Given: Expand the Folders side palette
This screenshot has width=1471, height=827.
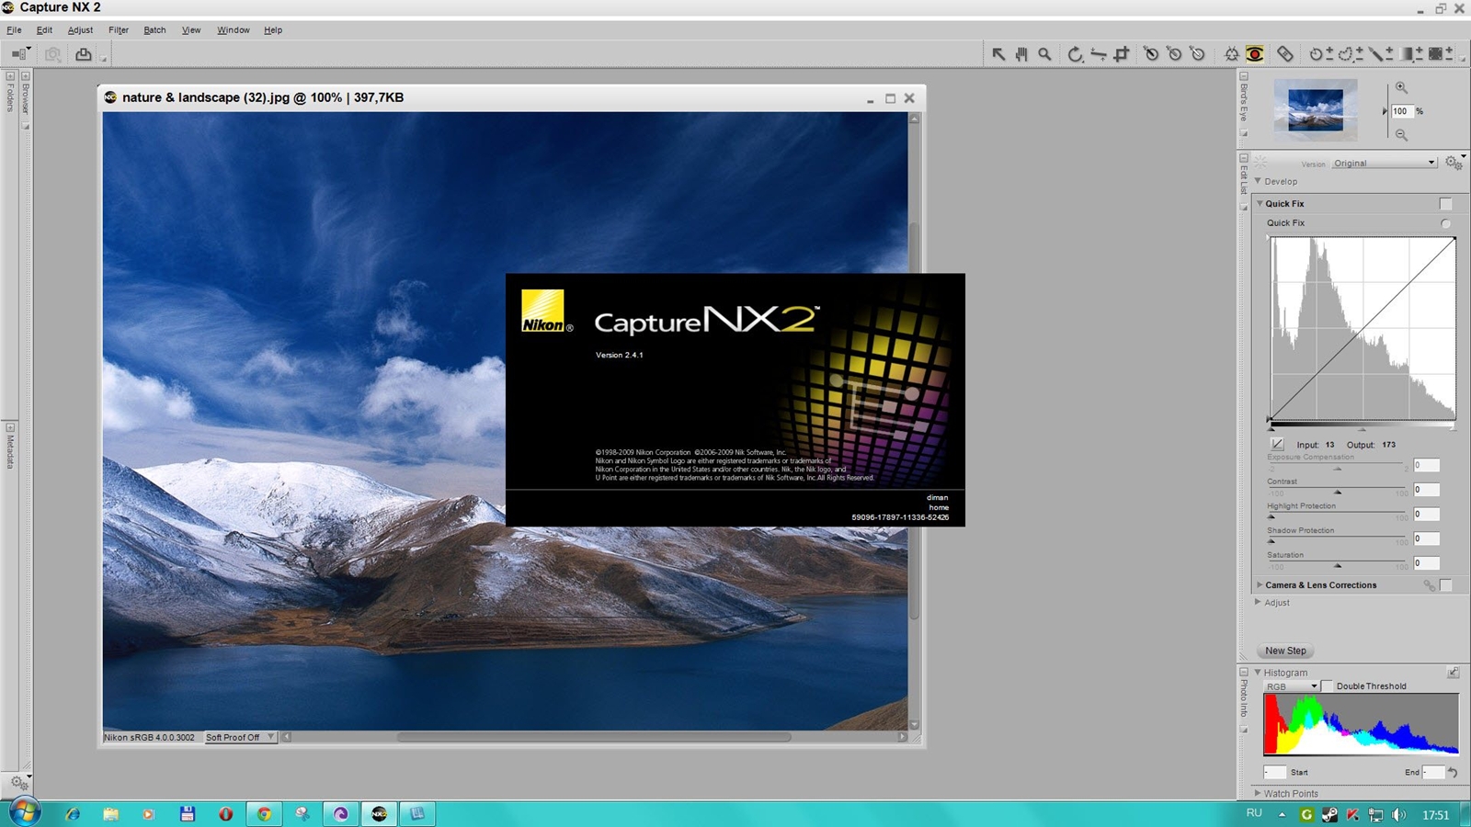Looking at the screenshot, I should coord(10,76).
